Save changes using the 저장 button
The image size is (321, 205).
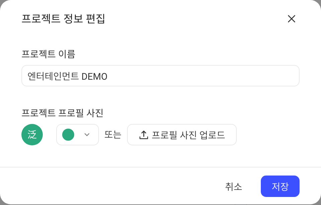click(280, 186)
